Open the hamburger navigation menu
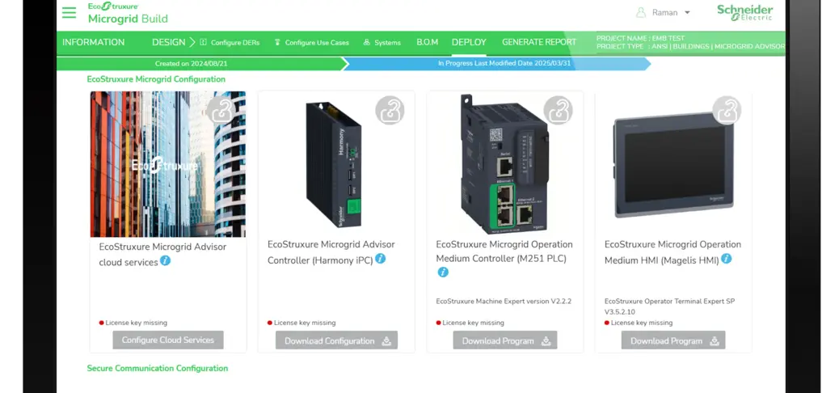 pos(69,12)
